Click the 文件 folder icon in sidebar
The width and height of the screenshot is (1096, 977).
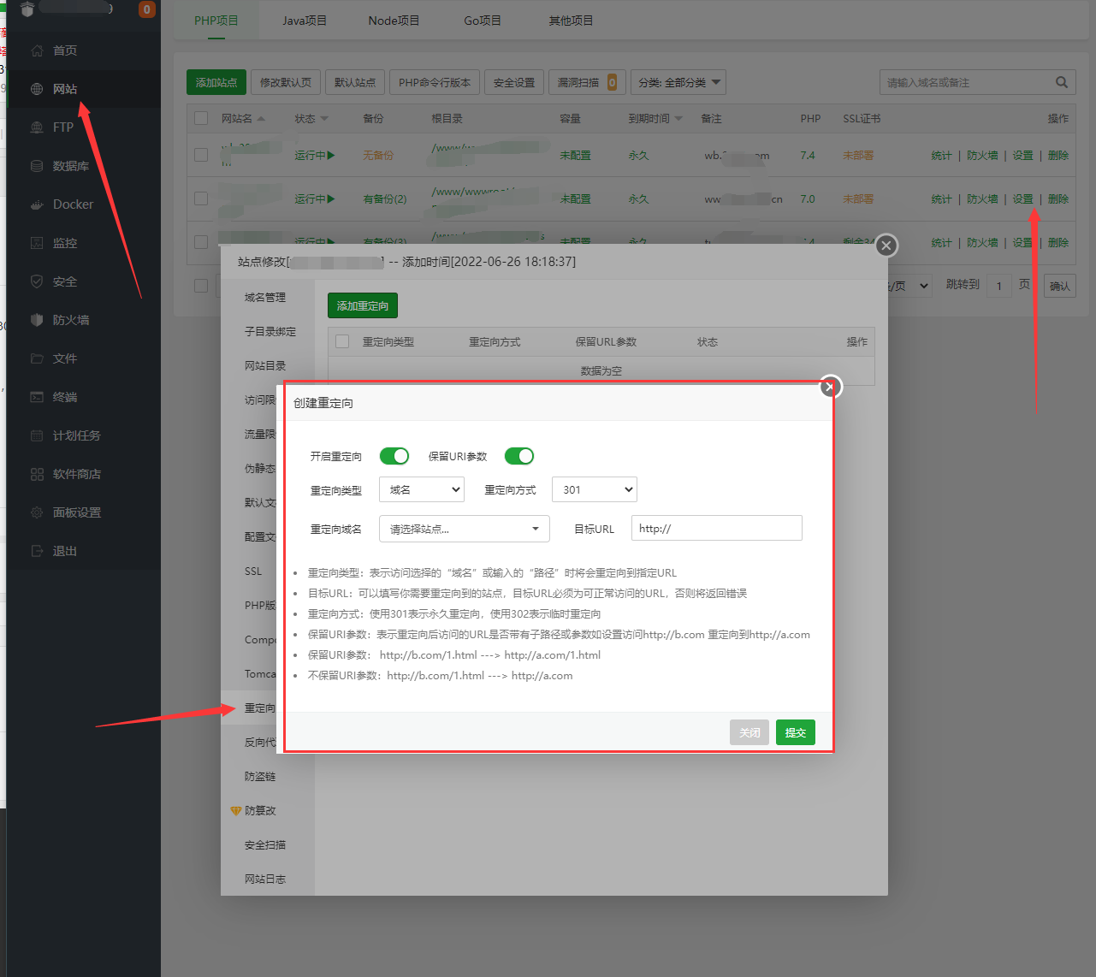(x=37, y=358)
